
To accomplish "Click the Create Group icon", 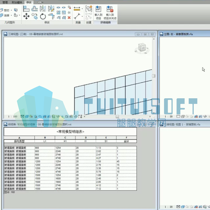I will (89, 9).
